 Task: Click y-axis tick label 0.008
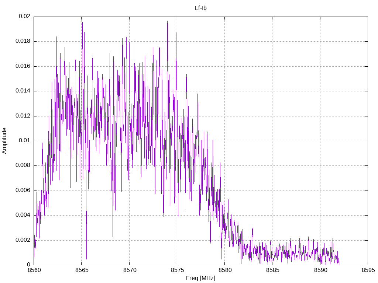(x=23, y=165)
